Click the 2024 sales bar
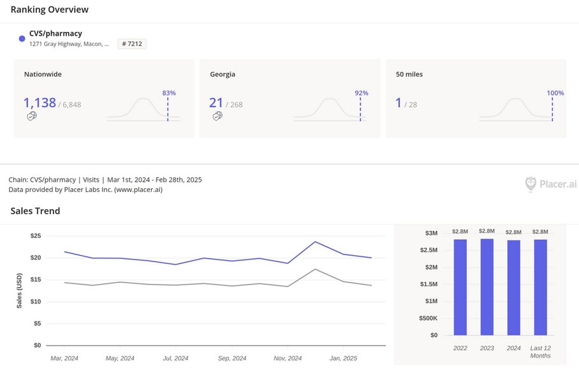The image size is (579, 375). click(x=513, y=287)
